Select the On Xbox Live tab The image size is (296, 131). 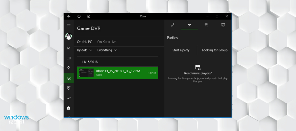pyautogui.click(x=107, y=42)
